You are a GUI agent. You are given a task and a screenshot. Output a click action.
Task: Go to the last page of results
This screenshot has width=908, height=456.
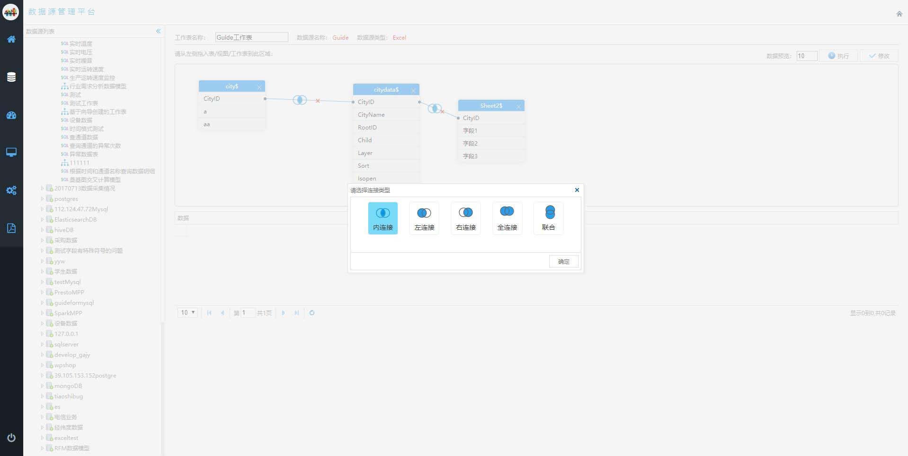(296, 313)
